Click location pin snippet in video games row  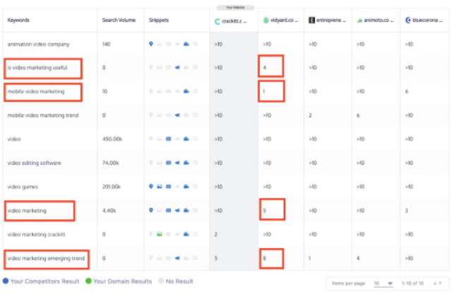[x=151, y=187]
